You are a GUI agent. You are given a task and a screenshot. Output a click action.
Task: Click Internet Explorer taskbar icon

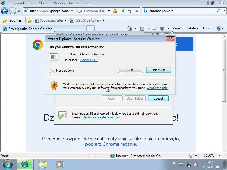point(25,165)
